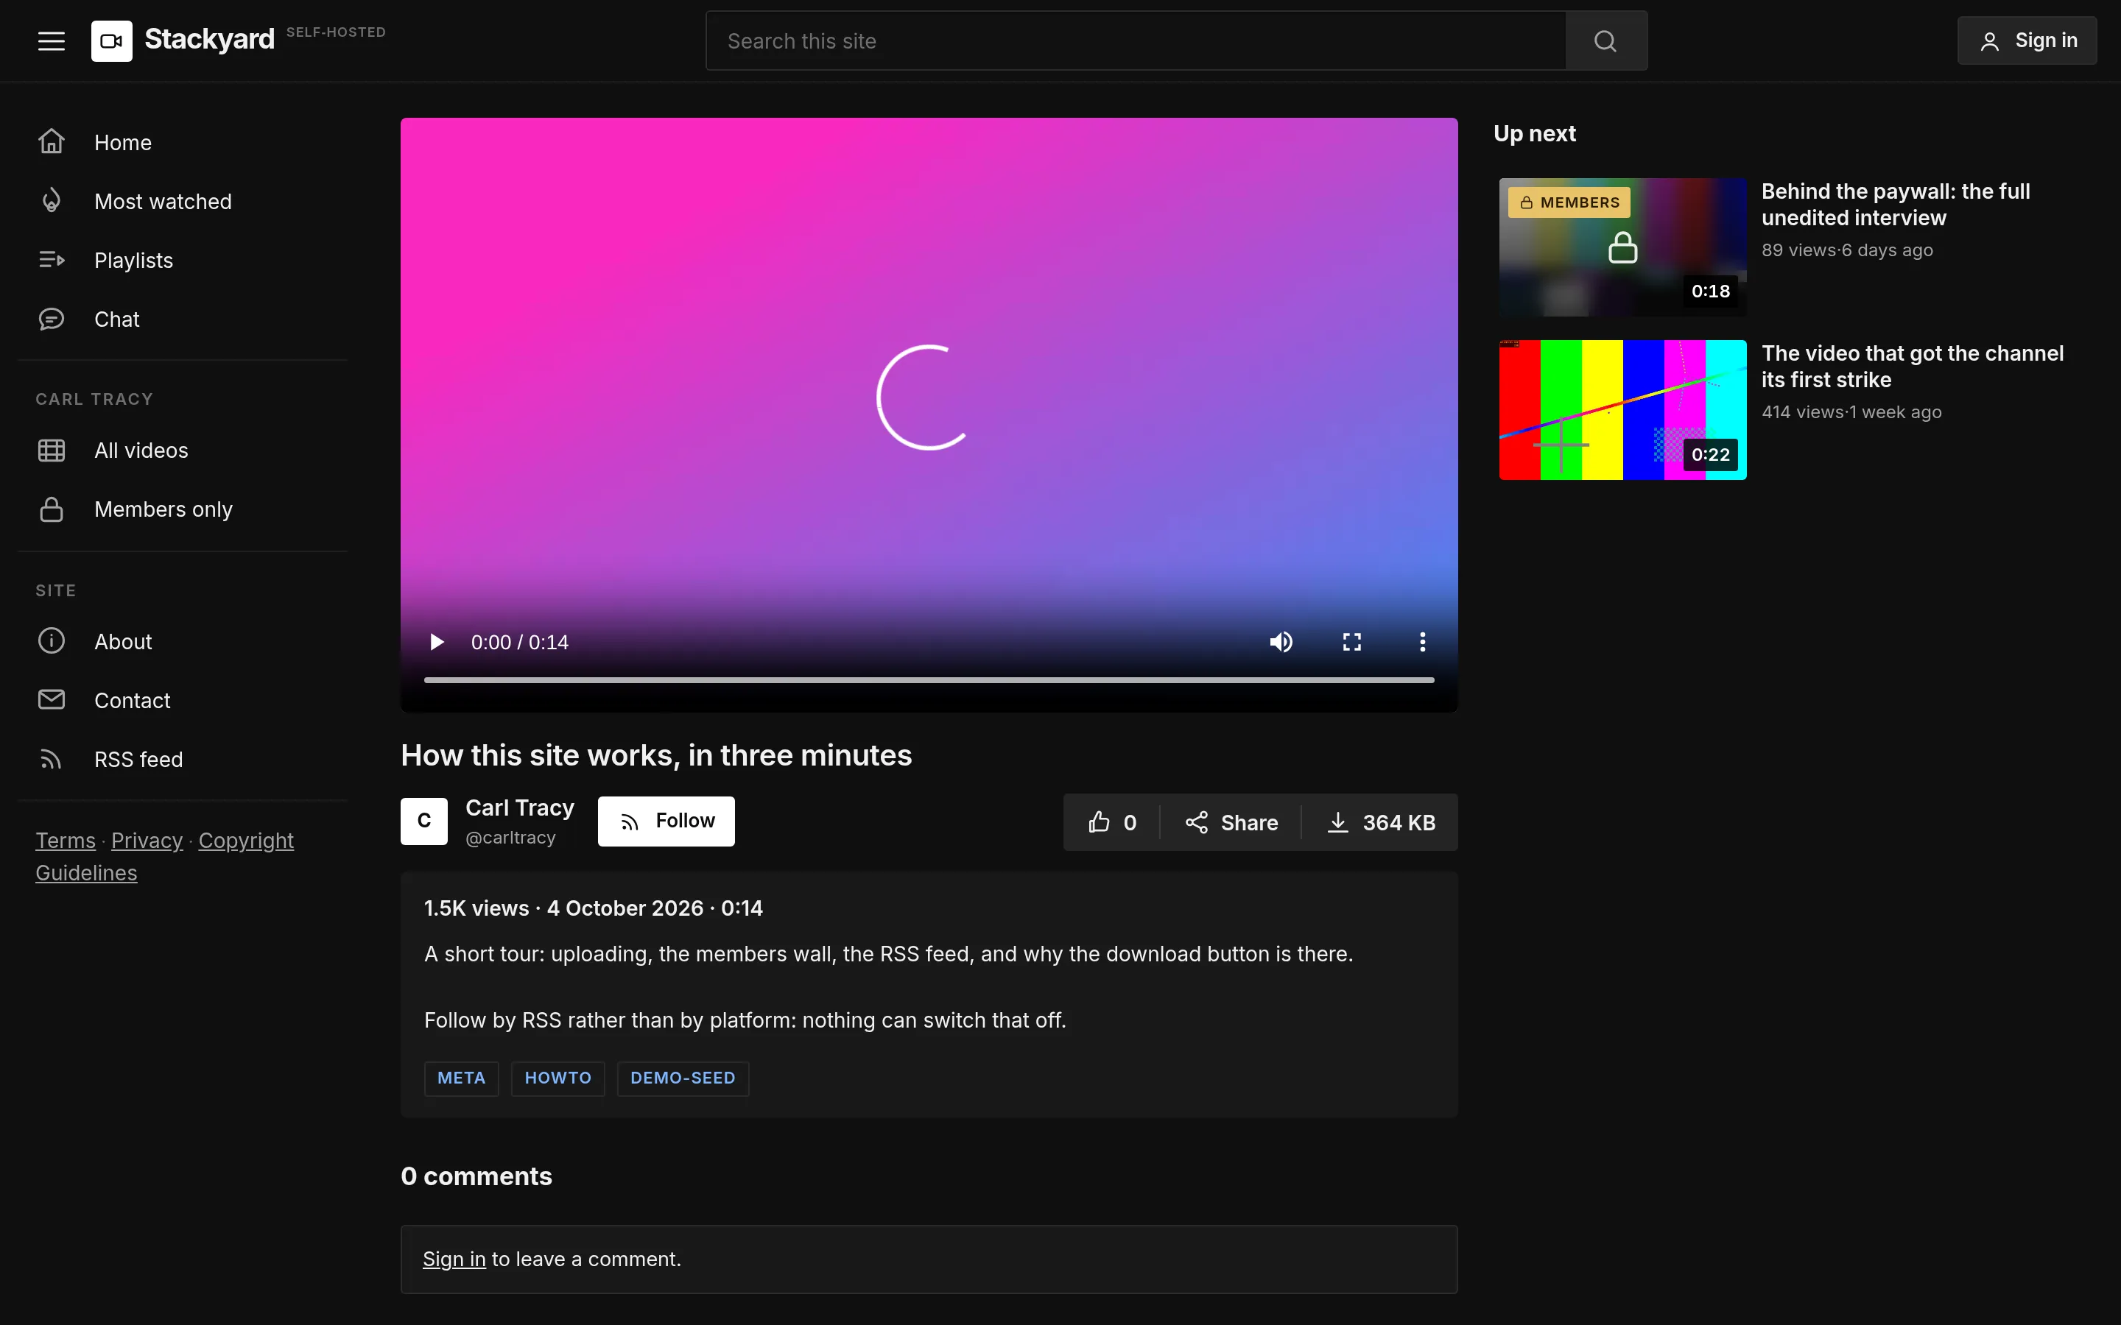Viewport: 2121px width, 1325px height.
Task: Play the video
Action: [437, 643]
